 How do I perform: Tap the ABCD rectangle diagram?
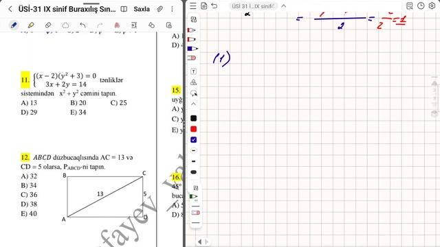point(105,197)
